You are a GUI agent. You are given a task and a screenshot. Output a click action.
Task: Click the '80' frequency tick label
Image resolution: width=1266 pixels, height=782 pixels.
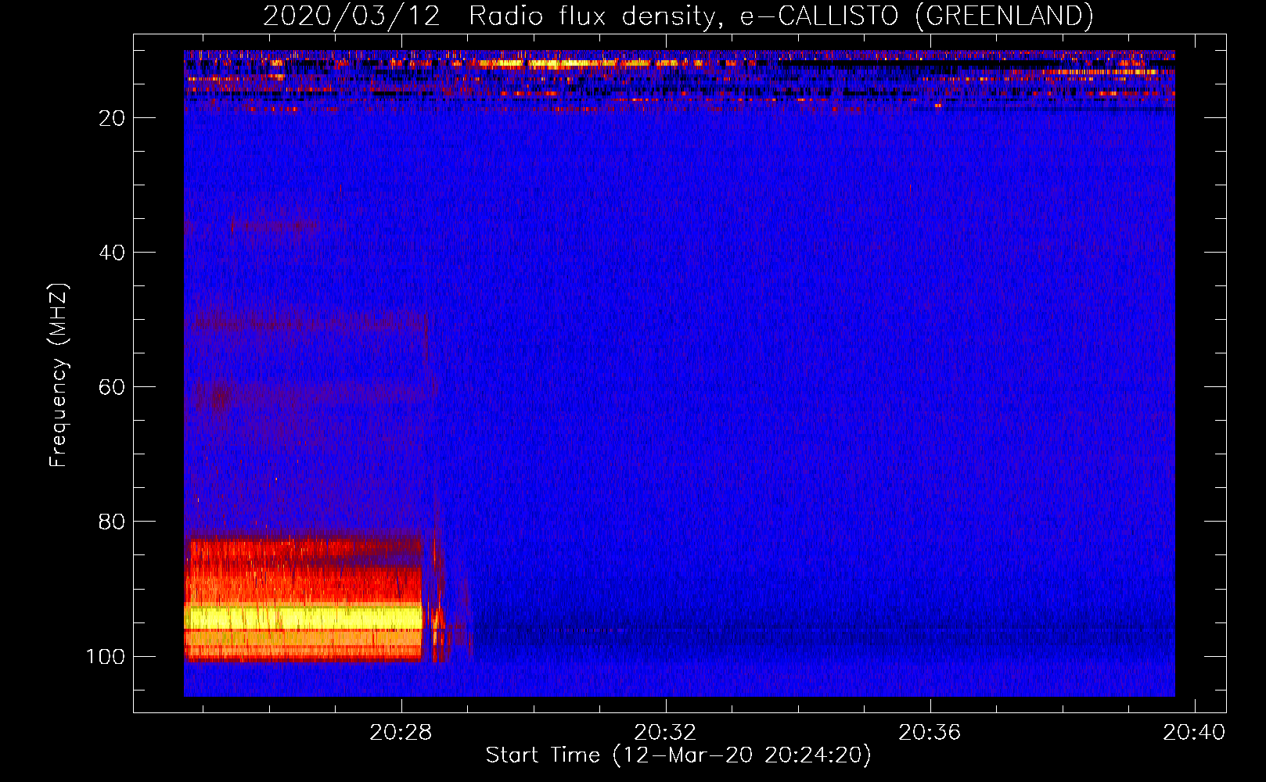coord(113,522)
